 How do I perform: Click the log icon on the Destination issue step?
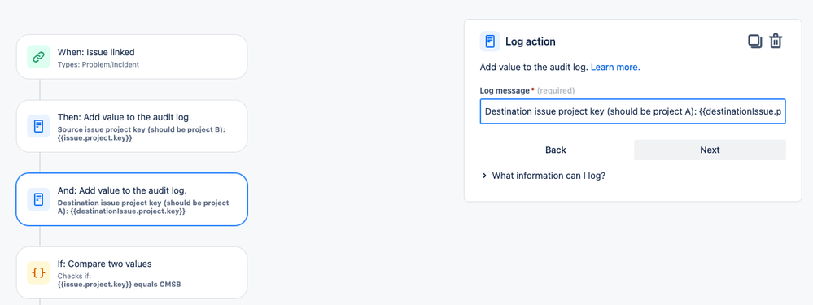38,199
